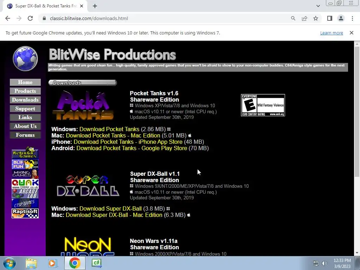Screen dimensions: 360x270
Task: Open the Windows Start button
Action: click(9, 263)
